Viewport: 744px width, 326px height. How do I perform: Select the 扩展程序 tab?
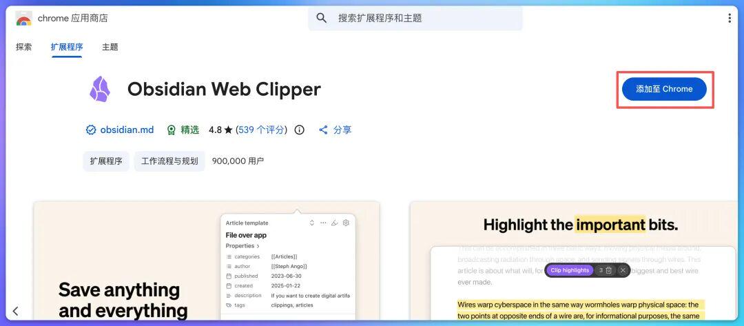[67, 47]
